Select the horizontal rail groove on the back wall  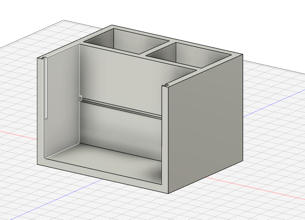[121, 108]
